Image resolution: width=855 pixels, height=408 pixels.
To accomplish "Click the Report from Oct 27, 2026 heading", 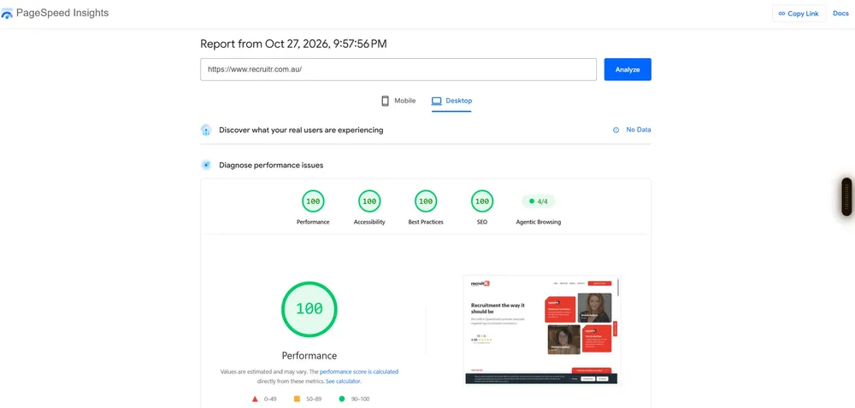I will pyautogui.click(x=293, y=44).
